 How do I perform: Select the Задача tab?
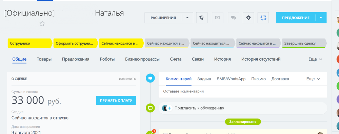204,79
